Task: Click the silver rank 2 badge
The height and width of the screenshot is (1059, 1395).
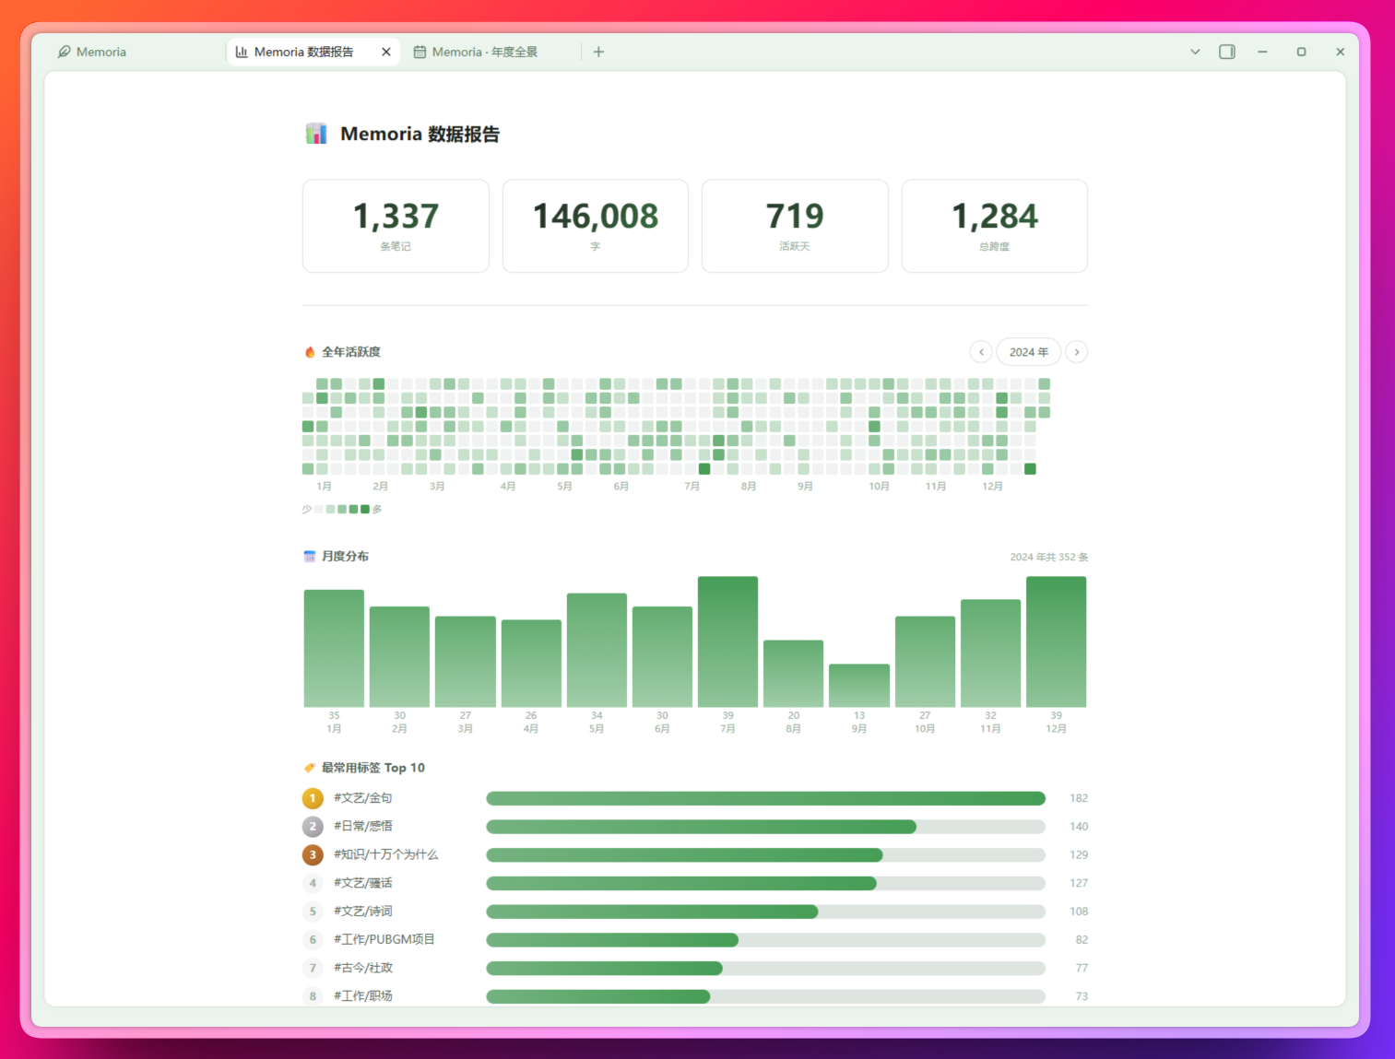Action: point(313,827)
